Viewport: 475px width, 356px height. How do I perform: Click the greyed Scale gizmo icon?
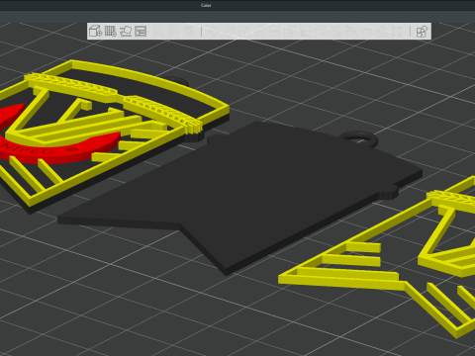point(243,32)
